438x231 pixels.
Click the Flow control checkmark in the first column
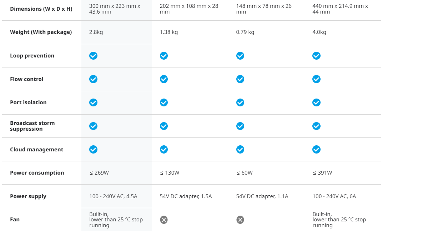93,79
